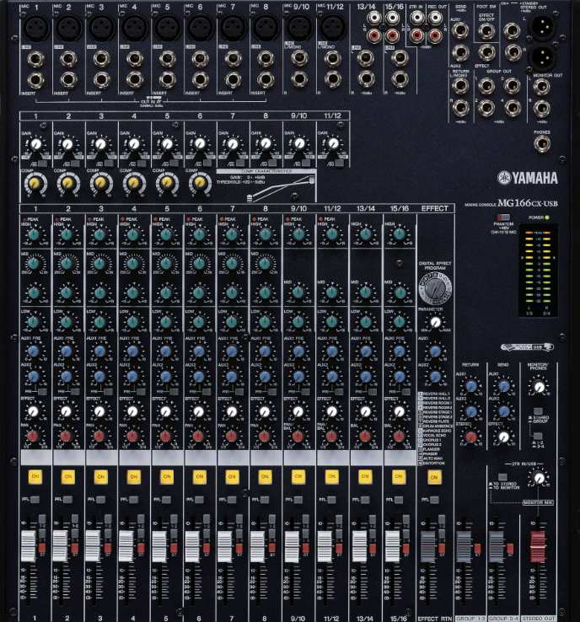Select the channel 3 INSERT jack
580x622 pixels.
pos(101,80)
